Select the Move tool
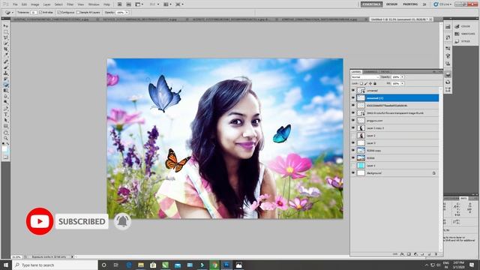480x270 pixels. [x=6, y=26]
